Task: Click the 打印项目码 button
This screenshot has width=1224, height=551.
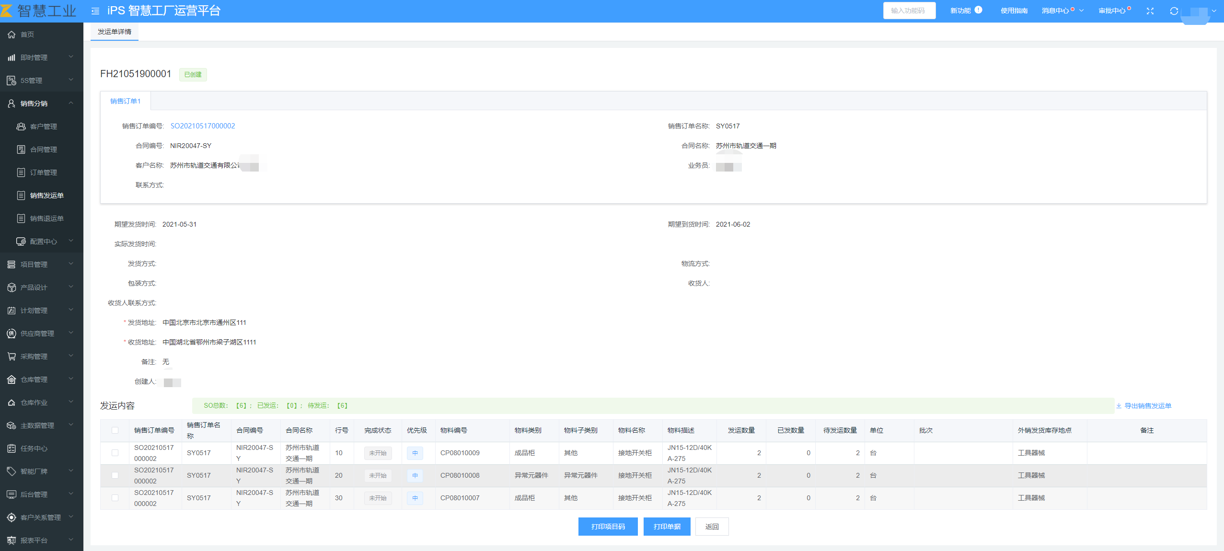Action: pos(608,527)
